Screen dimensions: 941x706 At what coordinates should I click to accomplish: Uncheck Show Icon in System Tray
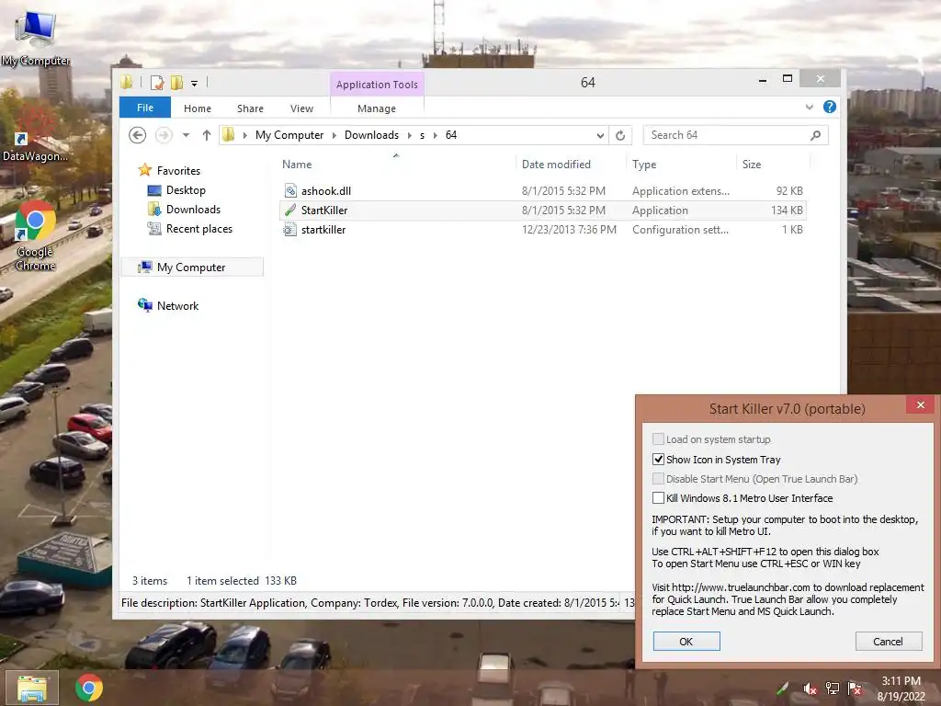point(658,460)
